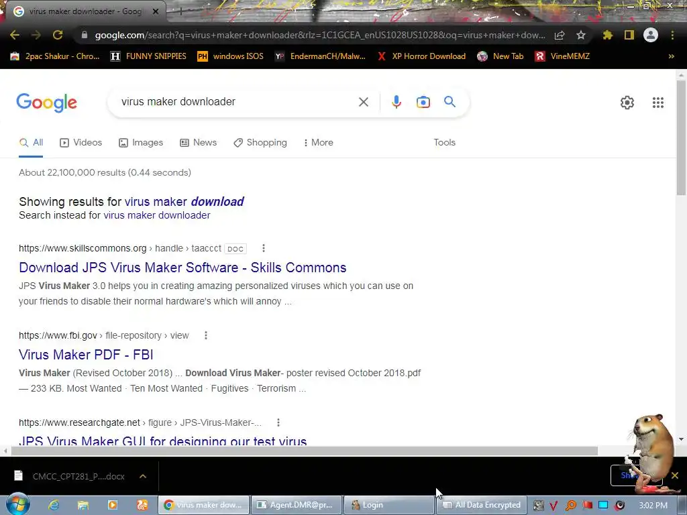Open Download JPS Virus Maker Software result
Screen dimensions: 687x515
pos(182,268)
